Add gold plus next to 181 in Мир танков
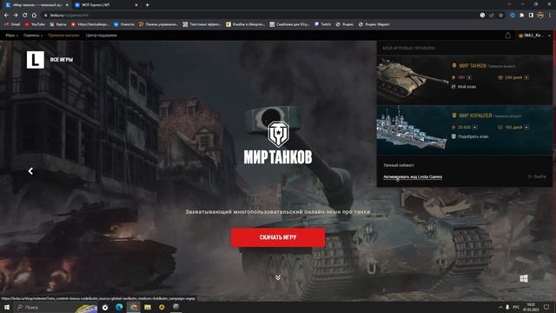 (469, 77)
